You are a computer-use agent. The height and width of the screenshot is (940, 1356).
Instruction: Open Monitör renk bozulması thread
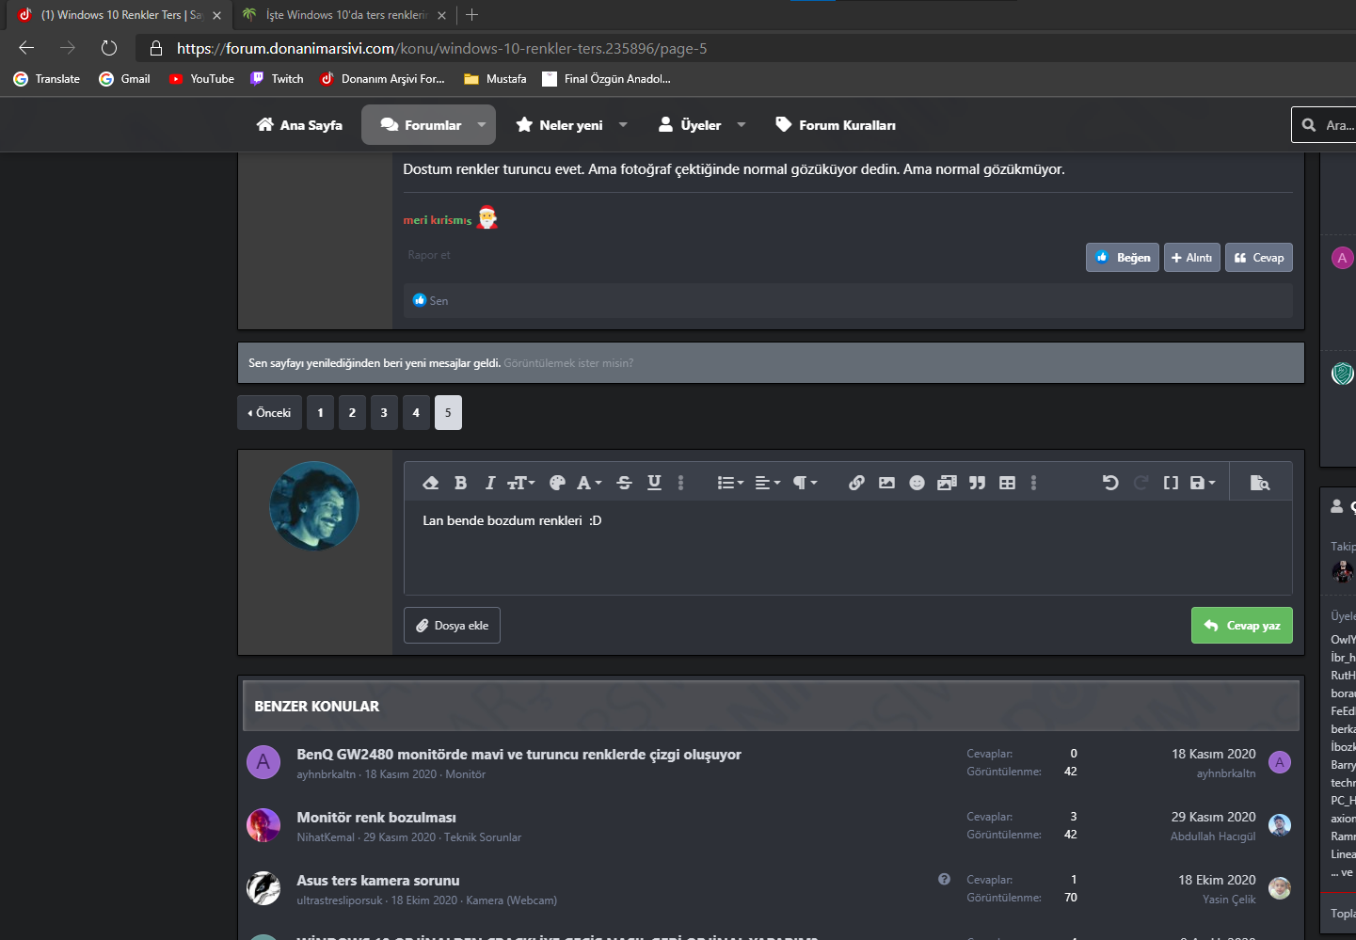(376, 818)
